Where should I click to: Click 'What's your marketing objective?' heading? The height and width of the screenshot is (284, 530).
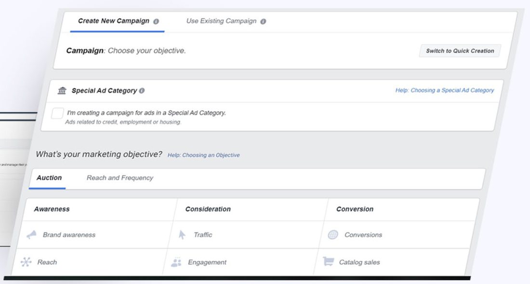click(x=99, y=154)
